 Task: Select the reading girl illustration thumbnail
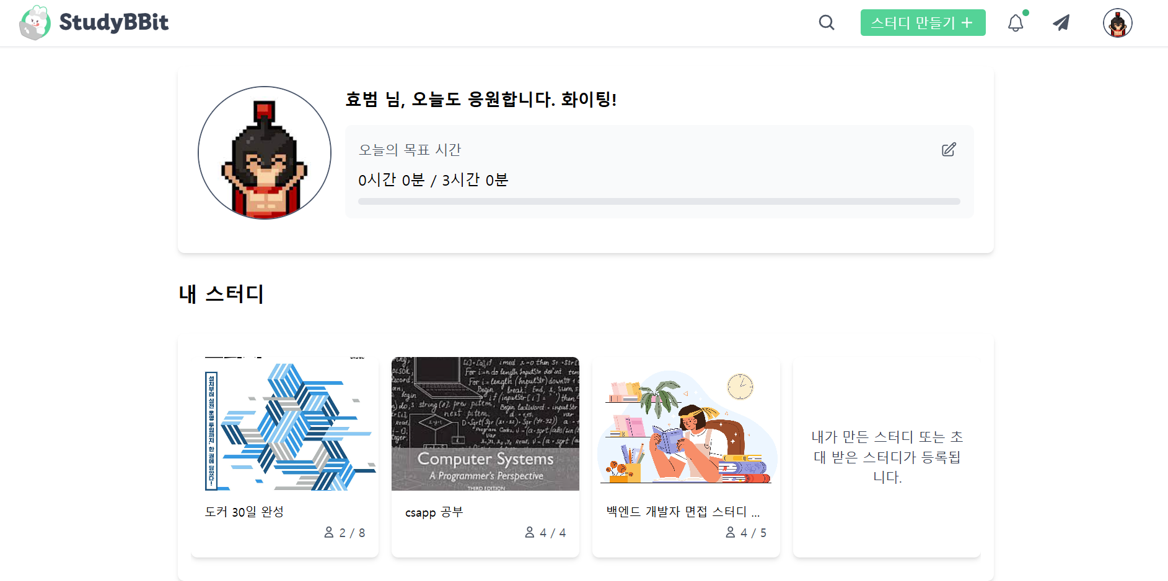coord(686,424)
